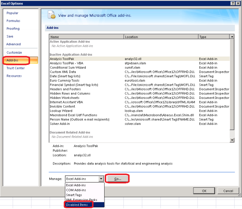The height and width of the screenshot is (209, 242).
Task: Click the Manage dropdown arrow button
Action: 101,179
